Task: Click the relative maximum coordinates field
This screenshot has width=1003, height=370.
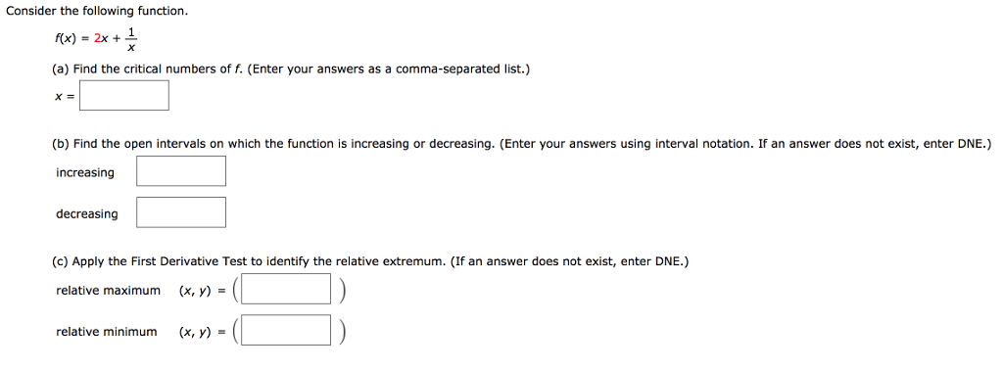Action: (287, 289)
